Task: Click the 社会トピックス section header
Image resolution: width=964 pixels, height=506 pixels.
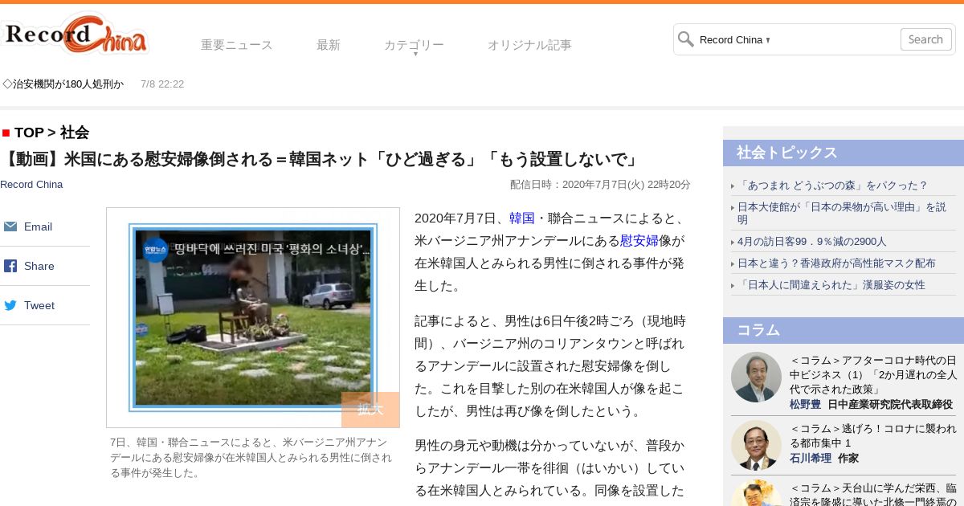Action: point(843,153)
